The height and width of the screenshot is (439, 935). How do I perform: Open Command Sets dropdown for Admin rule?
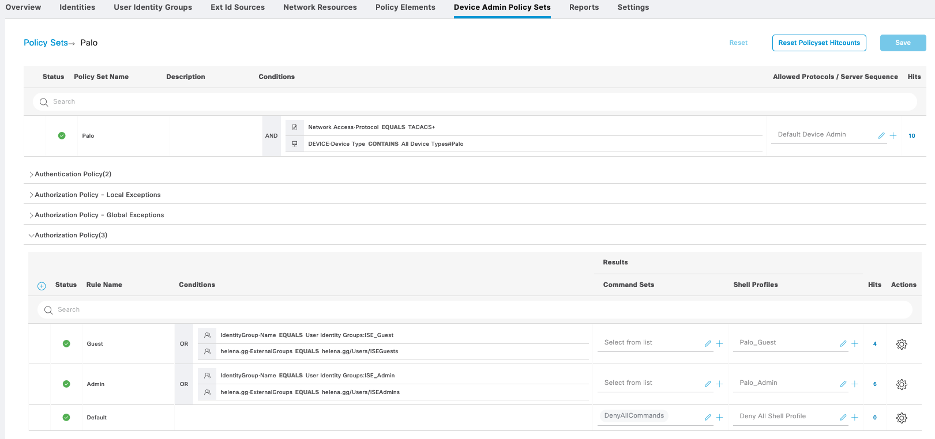(649, 383)
